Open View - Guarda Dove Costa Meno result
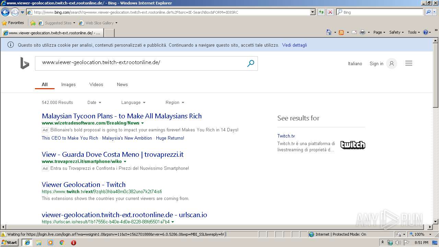Screen dimensions: 439x247 [x=112, y=154]
